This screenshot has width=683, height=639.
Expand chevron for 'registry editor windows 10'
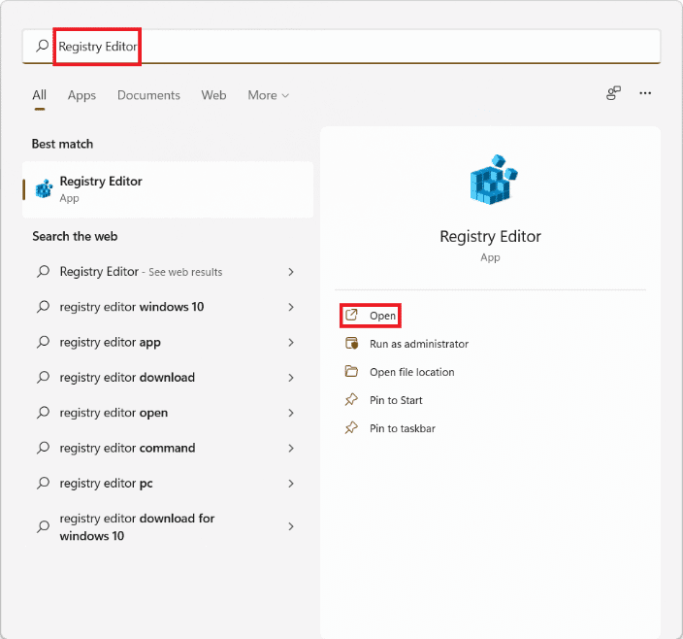tap(291, 307)
